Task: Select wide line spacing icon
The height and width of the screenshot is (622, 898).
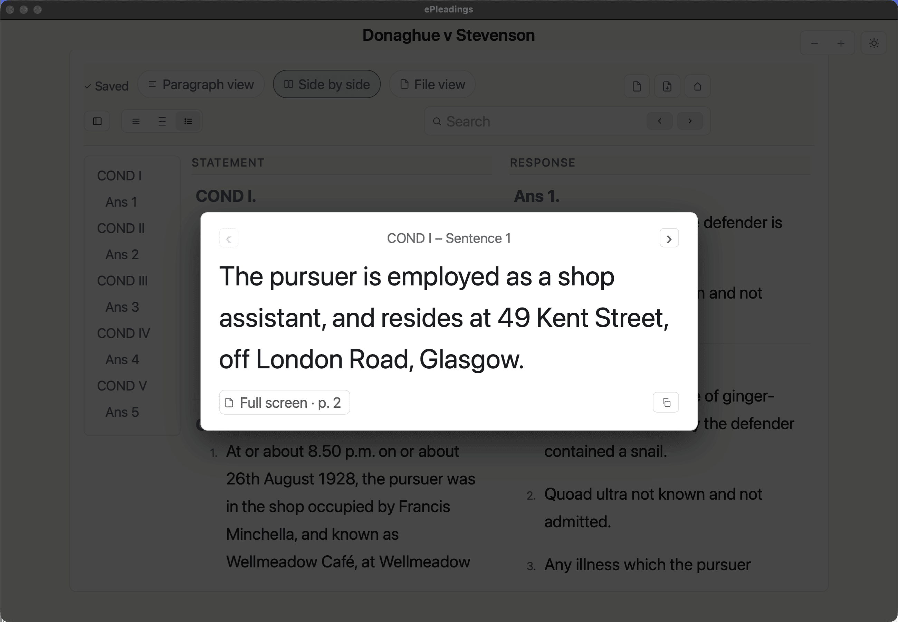Action: [x=162, y=121]
